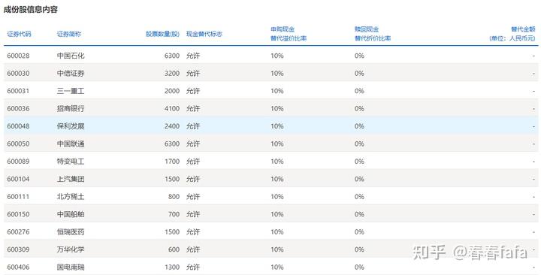The image size is (541, 275).
Task: Click the 赎回现金替代折价比率 column header
Action: point(373,34)
